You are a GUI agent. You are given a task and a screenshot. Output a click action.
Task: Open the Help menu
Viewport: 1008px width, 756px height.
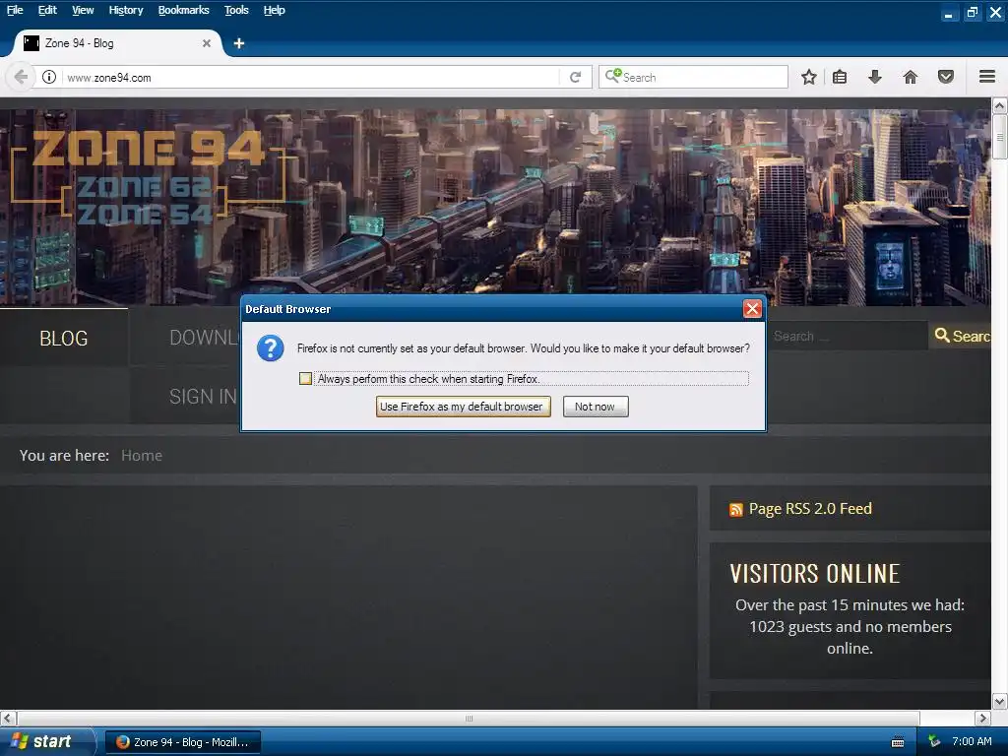coord(274,10)
